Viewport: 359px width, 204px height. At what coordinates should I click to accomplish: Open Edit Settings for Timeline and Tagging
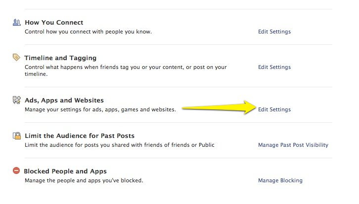point(274,67)
